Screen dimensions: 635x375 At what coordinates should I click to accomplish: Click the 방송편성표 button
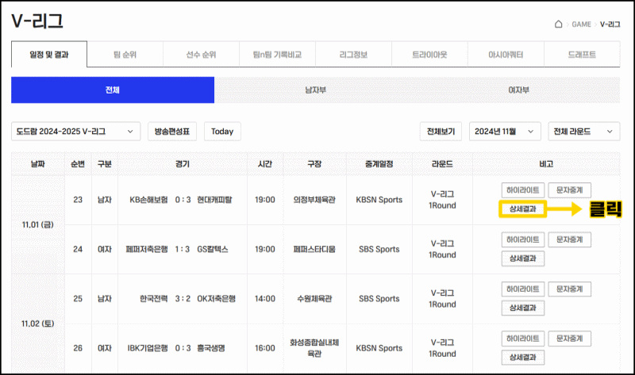tap(172, 132)
